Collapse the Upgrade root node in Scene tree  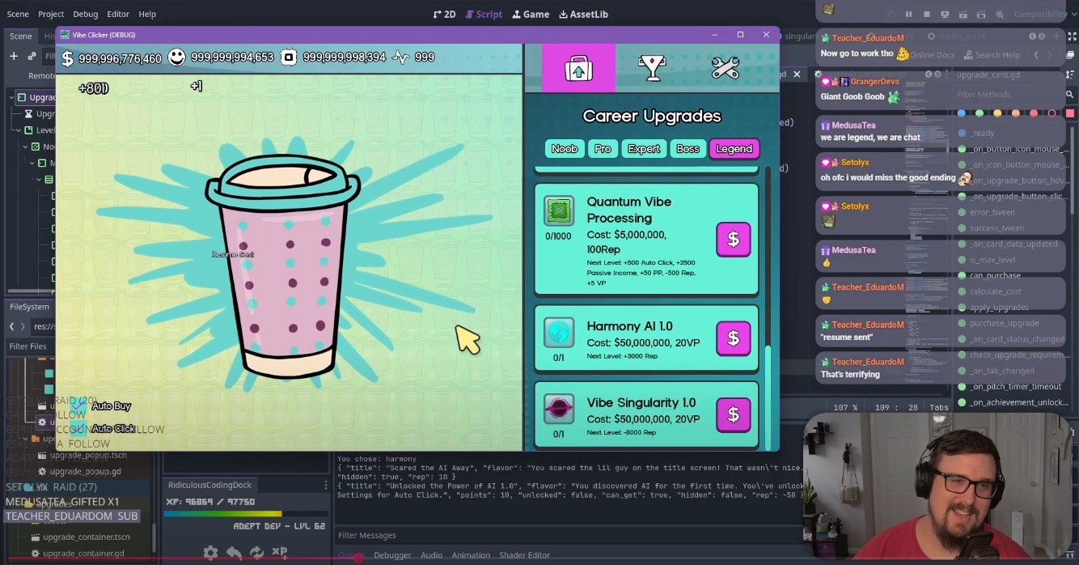click(12, 97)
